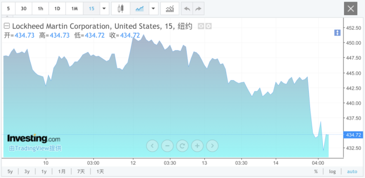Zoom in with plus button
The height and width of the screenshot is (178, 365).
(x=197, y=146)
